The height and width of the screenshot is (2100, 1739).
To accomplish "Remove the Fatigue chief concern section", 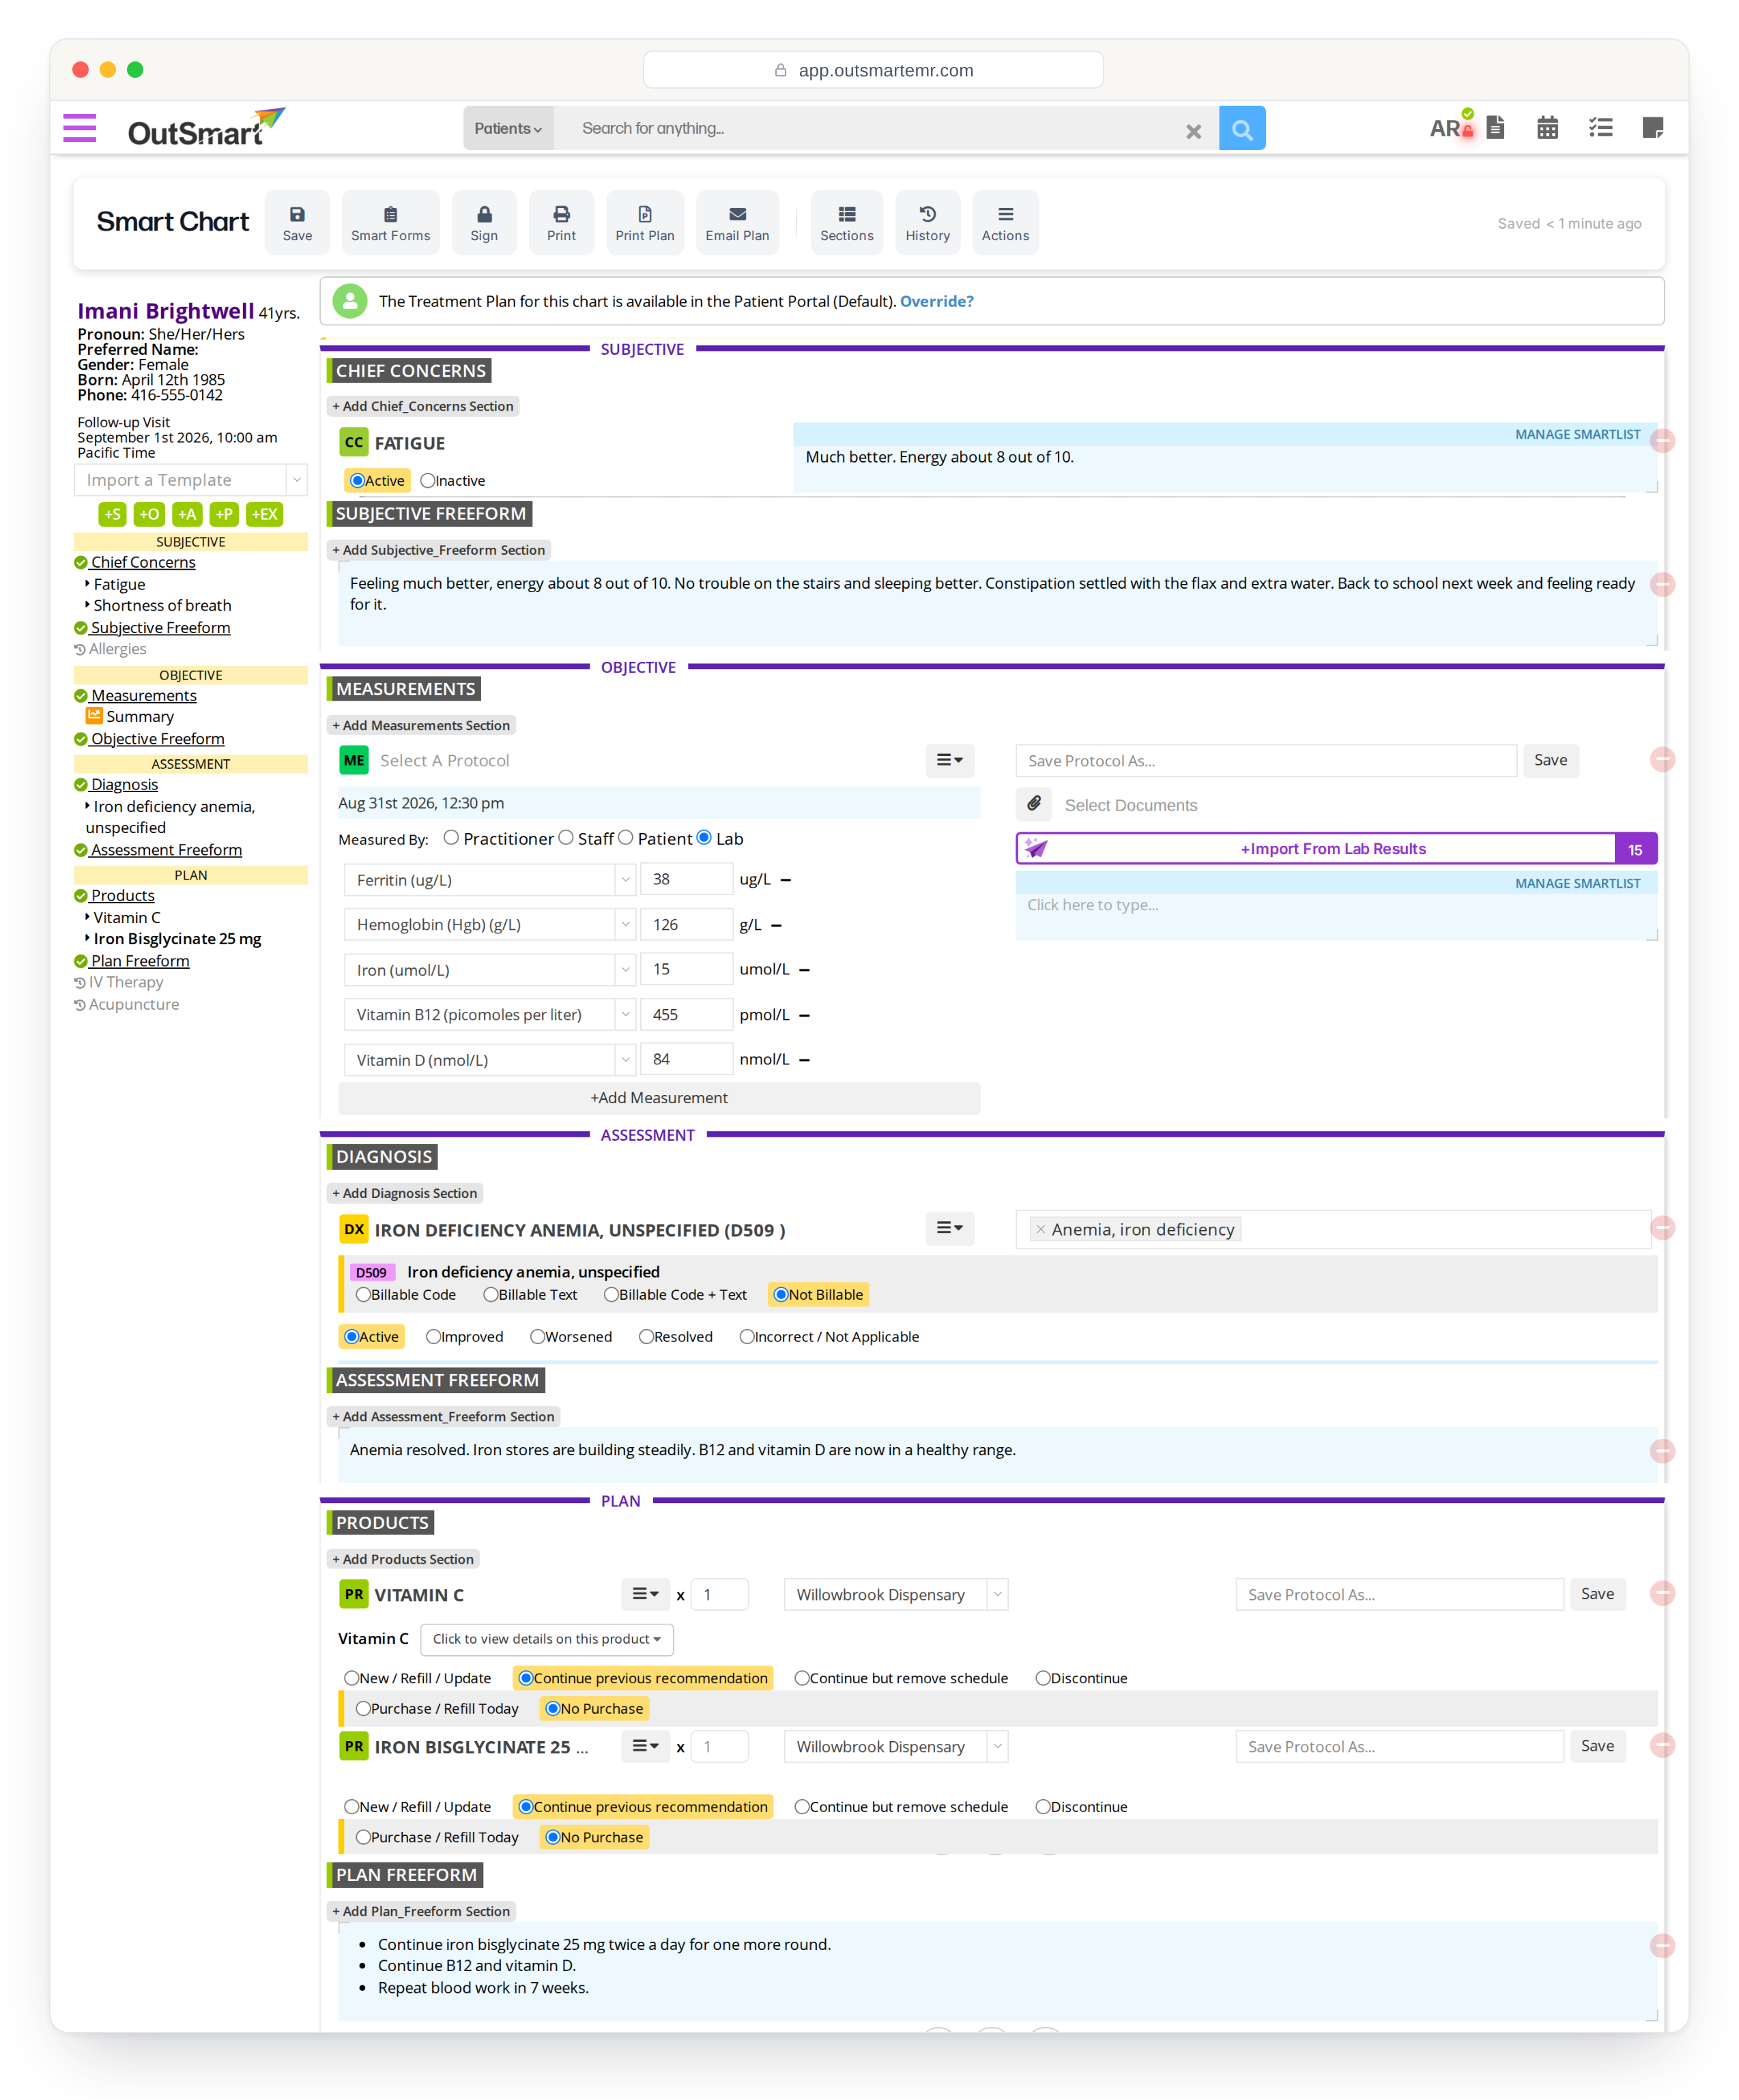I will point(1662,440).
